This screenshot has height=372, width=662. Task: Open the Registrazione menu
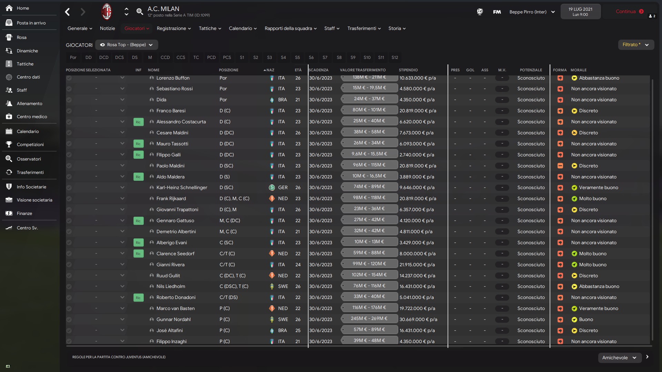pyautogui.click(x=174, y=28)
